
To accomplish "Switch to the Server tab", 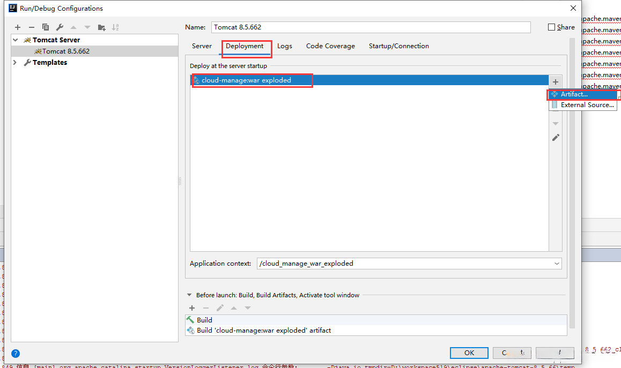I will click(202, 46).
